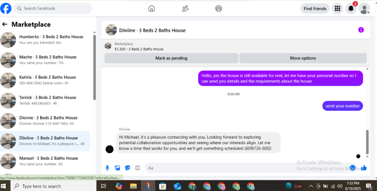The width and height of the screenshot is (377, 191).
Task: Open the Friends icon in top navigation
Action: click(x=185, y=8)
